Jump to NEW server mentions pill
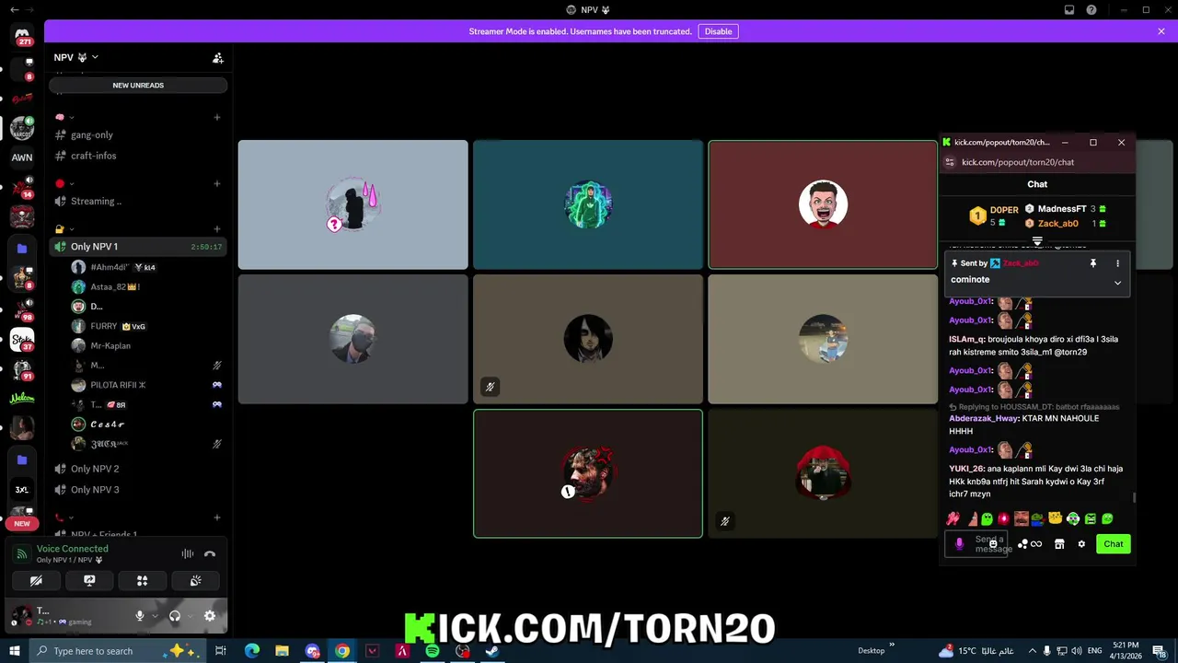 (22, 523)
